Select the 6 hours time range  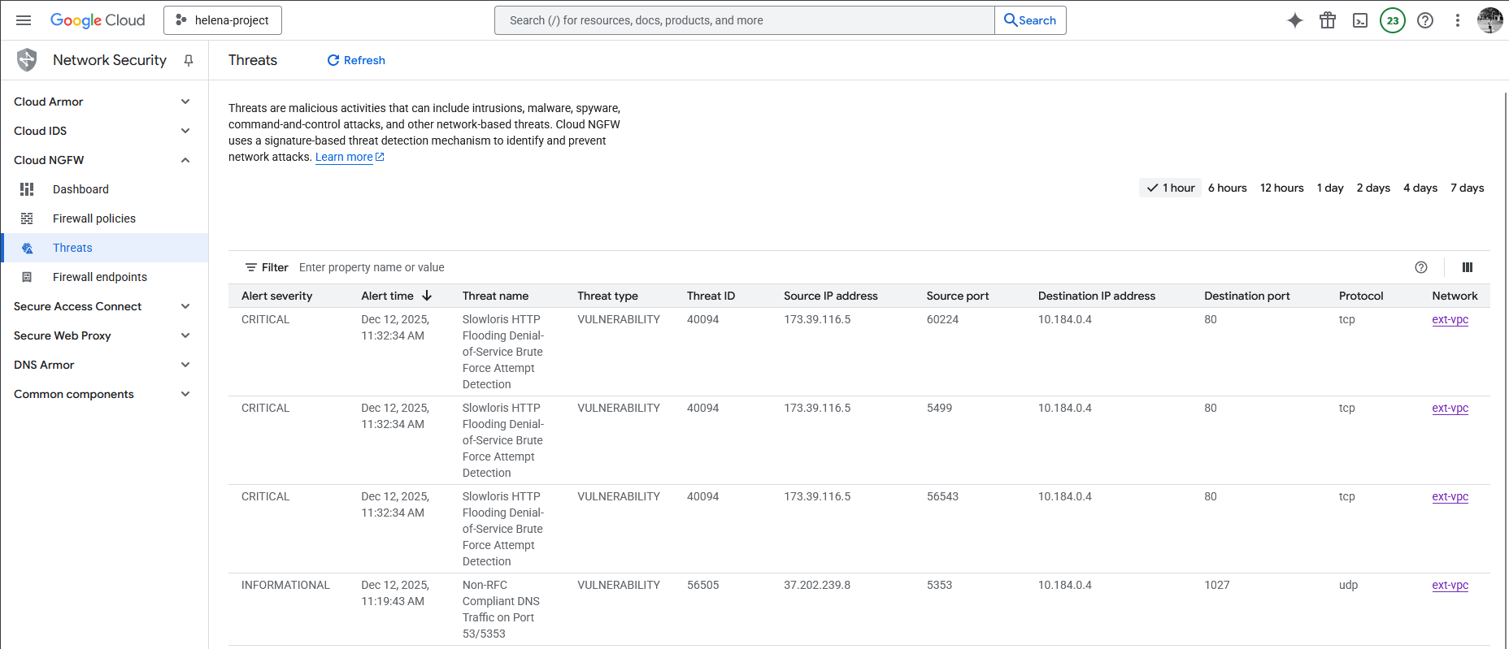click(1227, 188)
